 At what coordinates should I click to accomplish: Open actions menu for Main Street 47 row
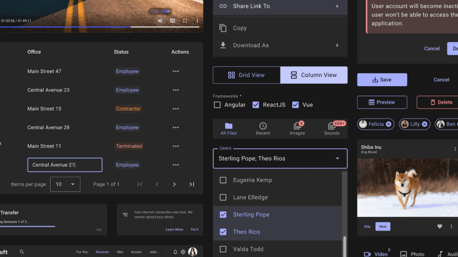click(176, 71)
